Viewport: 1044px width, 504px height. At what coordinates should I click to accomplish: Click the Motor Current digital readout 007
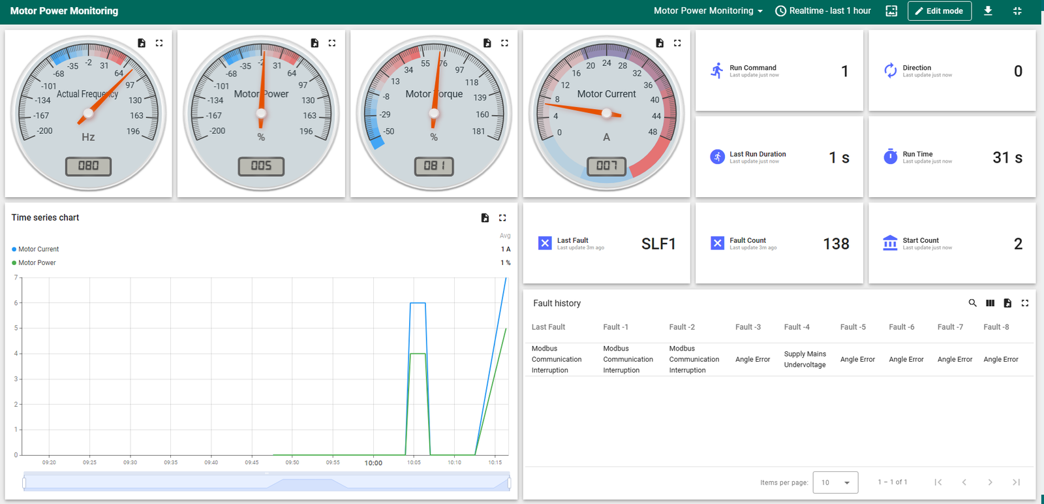606,166
